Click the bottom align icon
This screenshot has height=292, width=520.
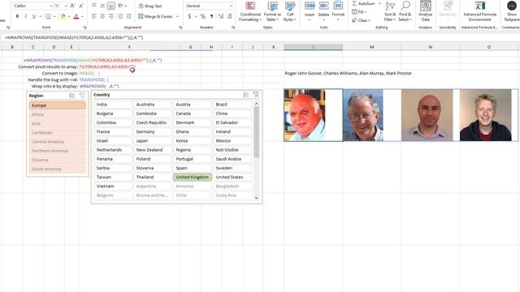[x=110, y=6]
